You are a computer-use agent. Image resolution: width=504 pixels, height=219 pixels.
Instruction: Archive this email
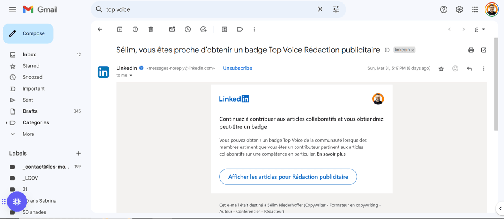click(x=120, y=29)
